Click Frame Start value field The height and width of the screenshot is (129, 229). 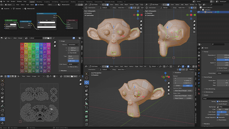(223, 81)
